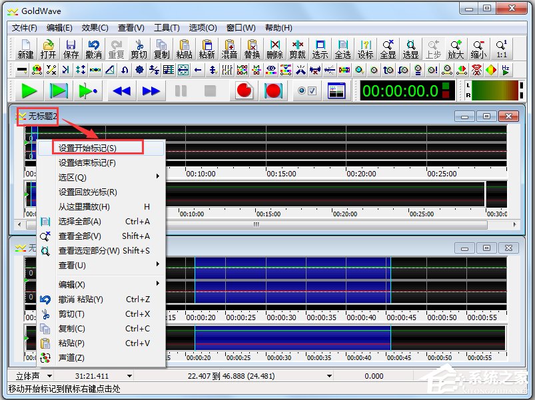Choose 设置回放光标(R) in context menu
The height and width of the screenshot is (400, 535).
click(102, 192)
